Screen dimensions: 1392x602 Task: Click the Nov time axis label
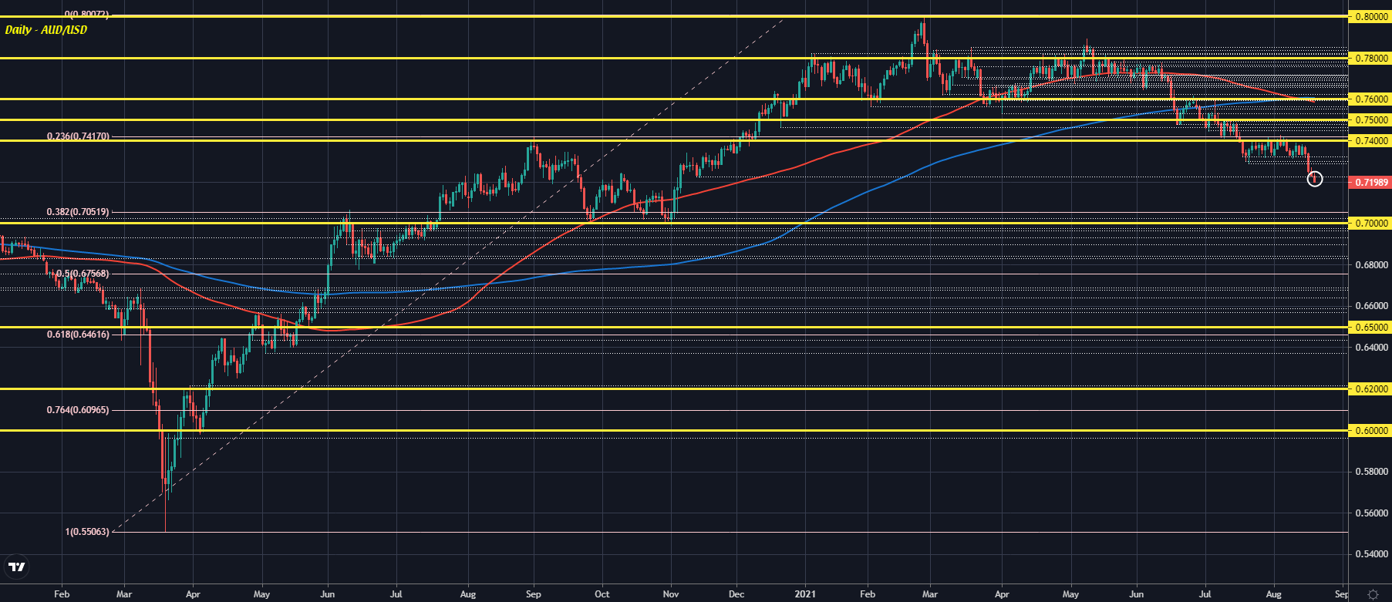click(671, 594)
